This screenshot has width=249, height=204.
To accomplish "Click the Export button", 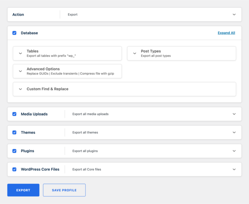I will (23, 190).
